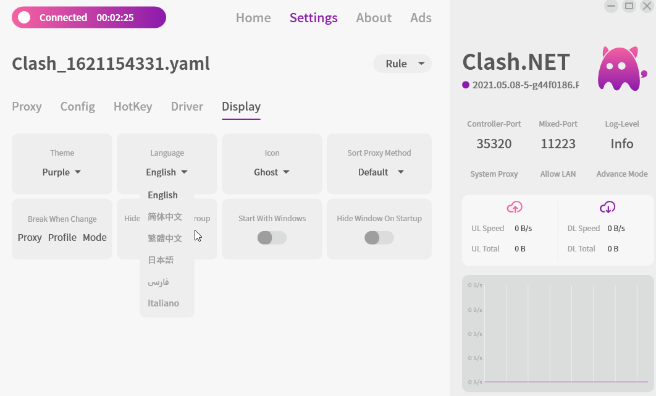Select English in language list
Viewport: 656px width, 396px height.
point(162,195)
